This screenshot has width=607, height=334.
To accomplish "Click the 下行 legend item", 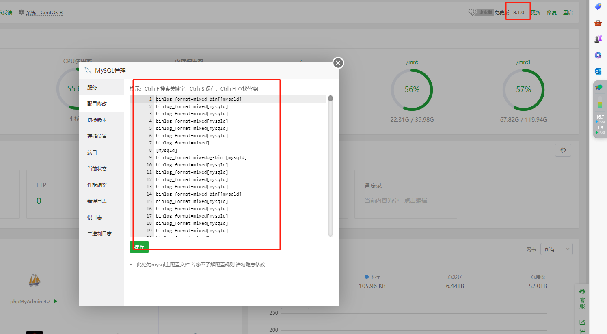I will pyautogui.click(x=372, y=277).
